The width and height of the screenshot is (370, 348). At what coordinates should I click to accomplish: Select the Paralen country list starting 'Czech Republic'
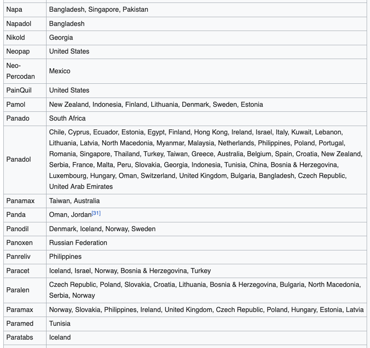(205, 290)
